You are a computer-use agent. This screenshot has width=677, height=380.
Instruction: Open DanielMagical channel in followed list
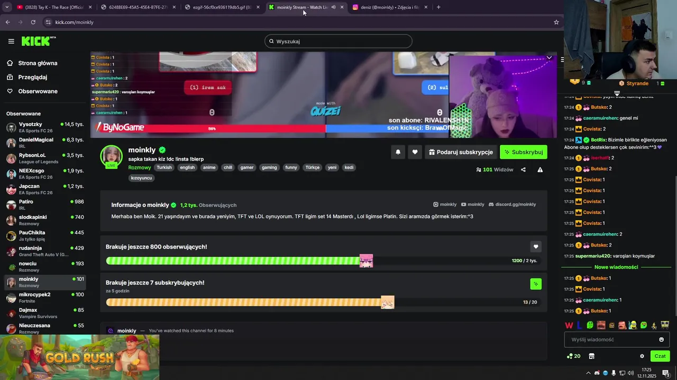point(44,142)
